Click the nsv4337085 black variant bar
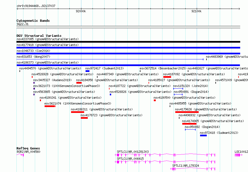The image size is (248, 172). point(128,42)
